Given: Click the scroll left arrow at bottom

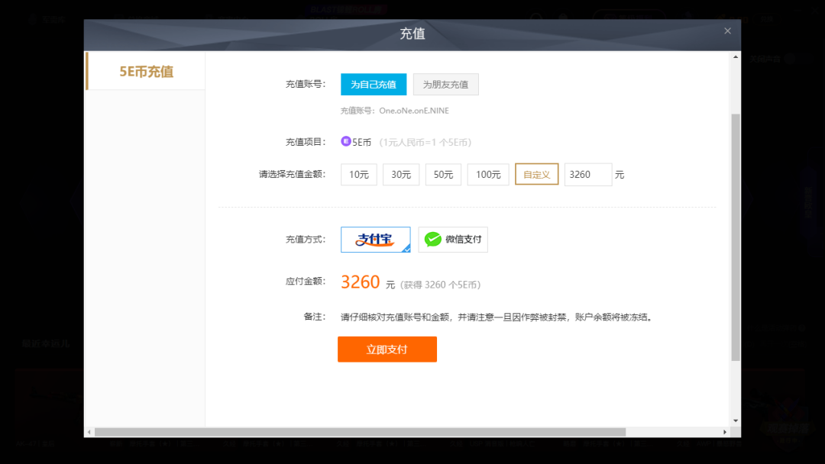Looking at the screenshot, I should click(x=89, y=432).
